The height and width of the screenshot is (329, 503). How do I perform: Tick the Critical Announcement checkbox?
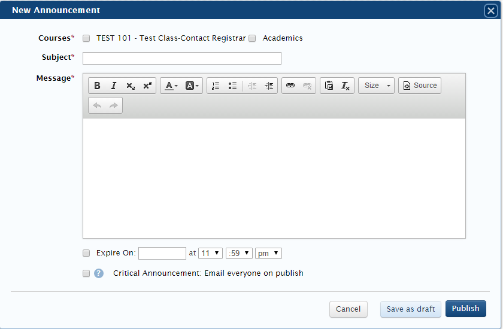click(x=86, y=273)
